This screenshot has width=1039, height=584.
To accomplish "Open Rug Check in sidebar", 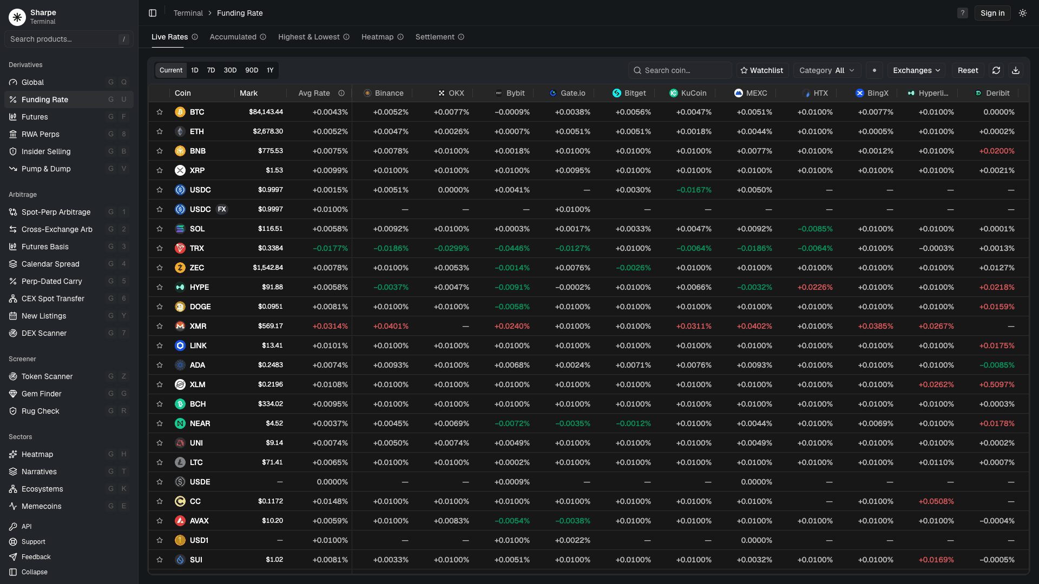I will coord(69,411).
